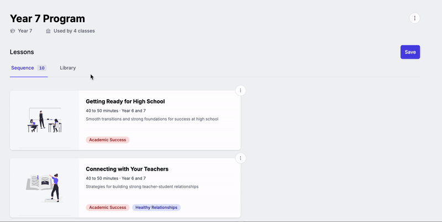Select the Sequence tab
The image size is (442, 222).
(x=23, y=68)
